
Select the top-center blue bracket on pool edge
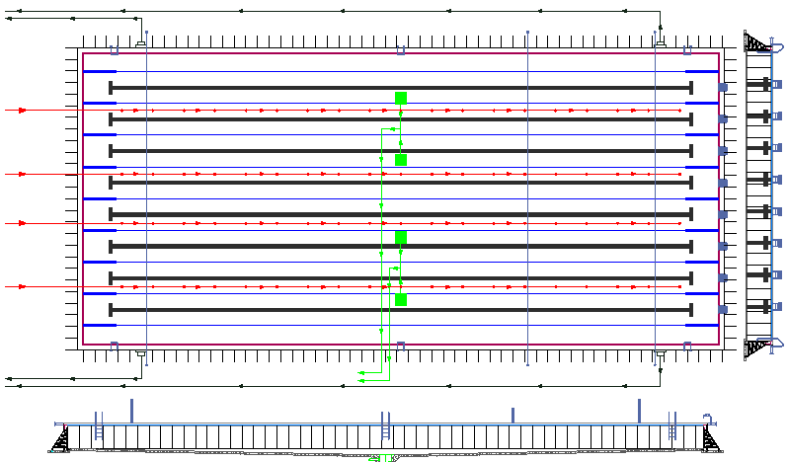400,50
